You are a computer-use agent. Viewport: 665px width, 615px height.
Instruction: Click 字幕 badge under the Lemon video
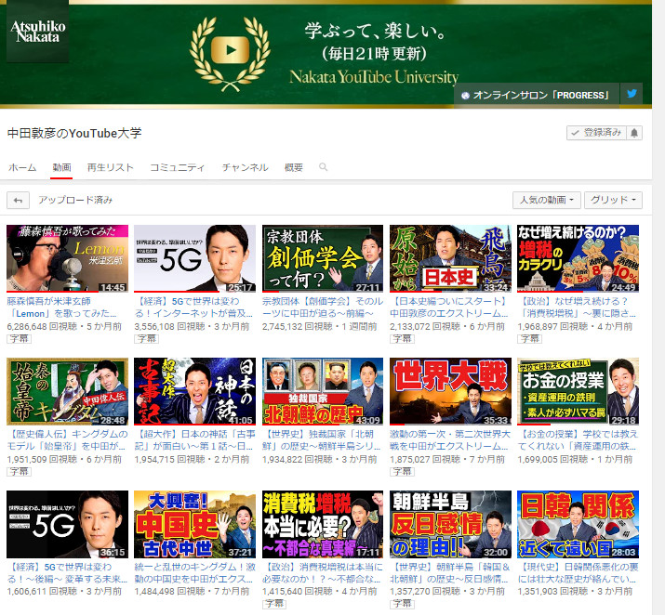pos(19,339)
